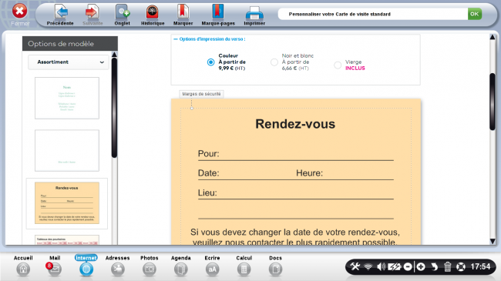Viewport: 501px width, 281px height.
Task: Click the Pour: field line on card
Action: point(295,154)
